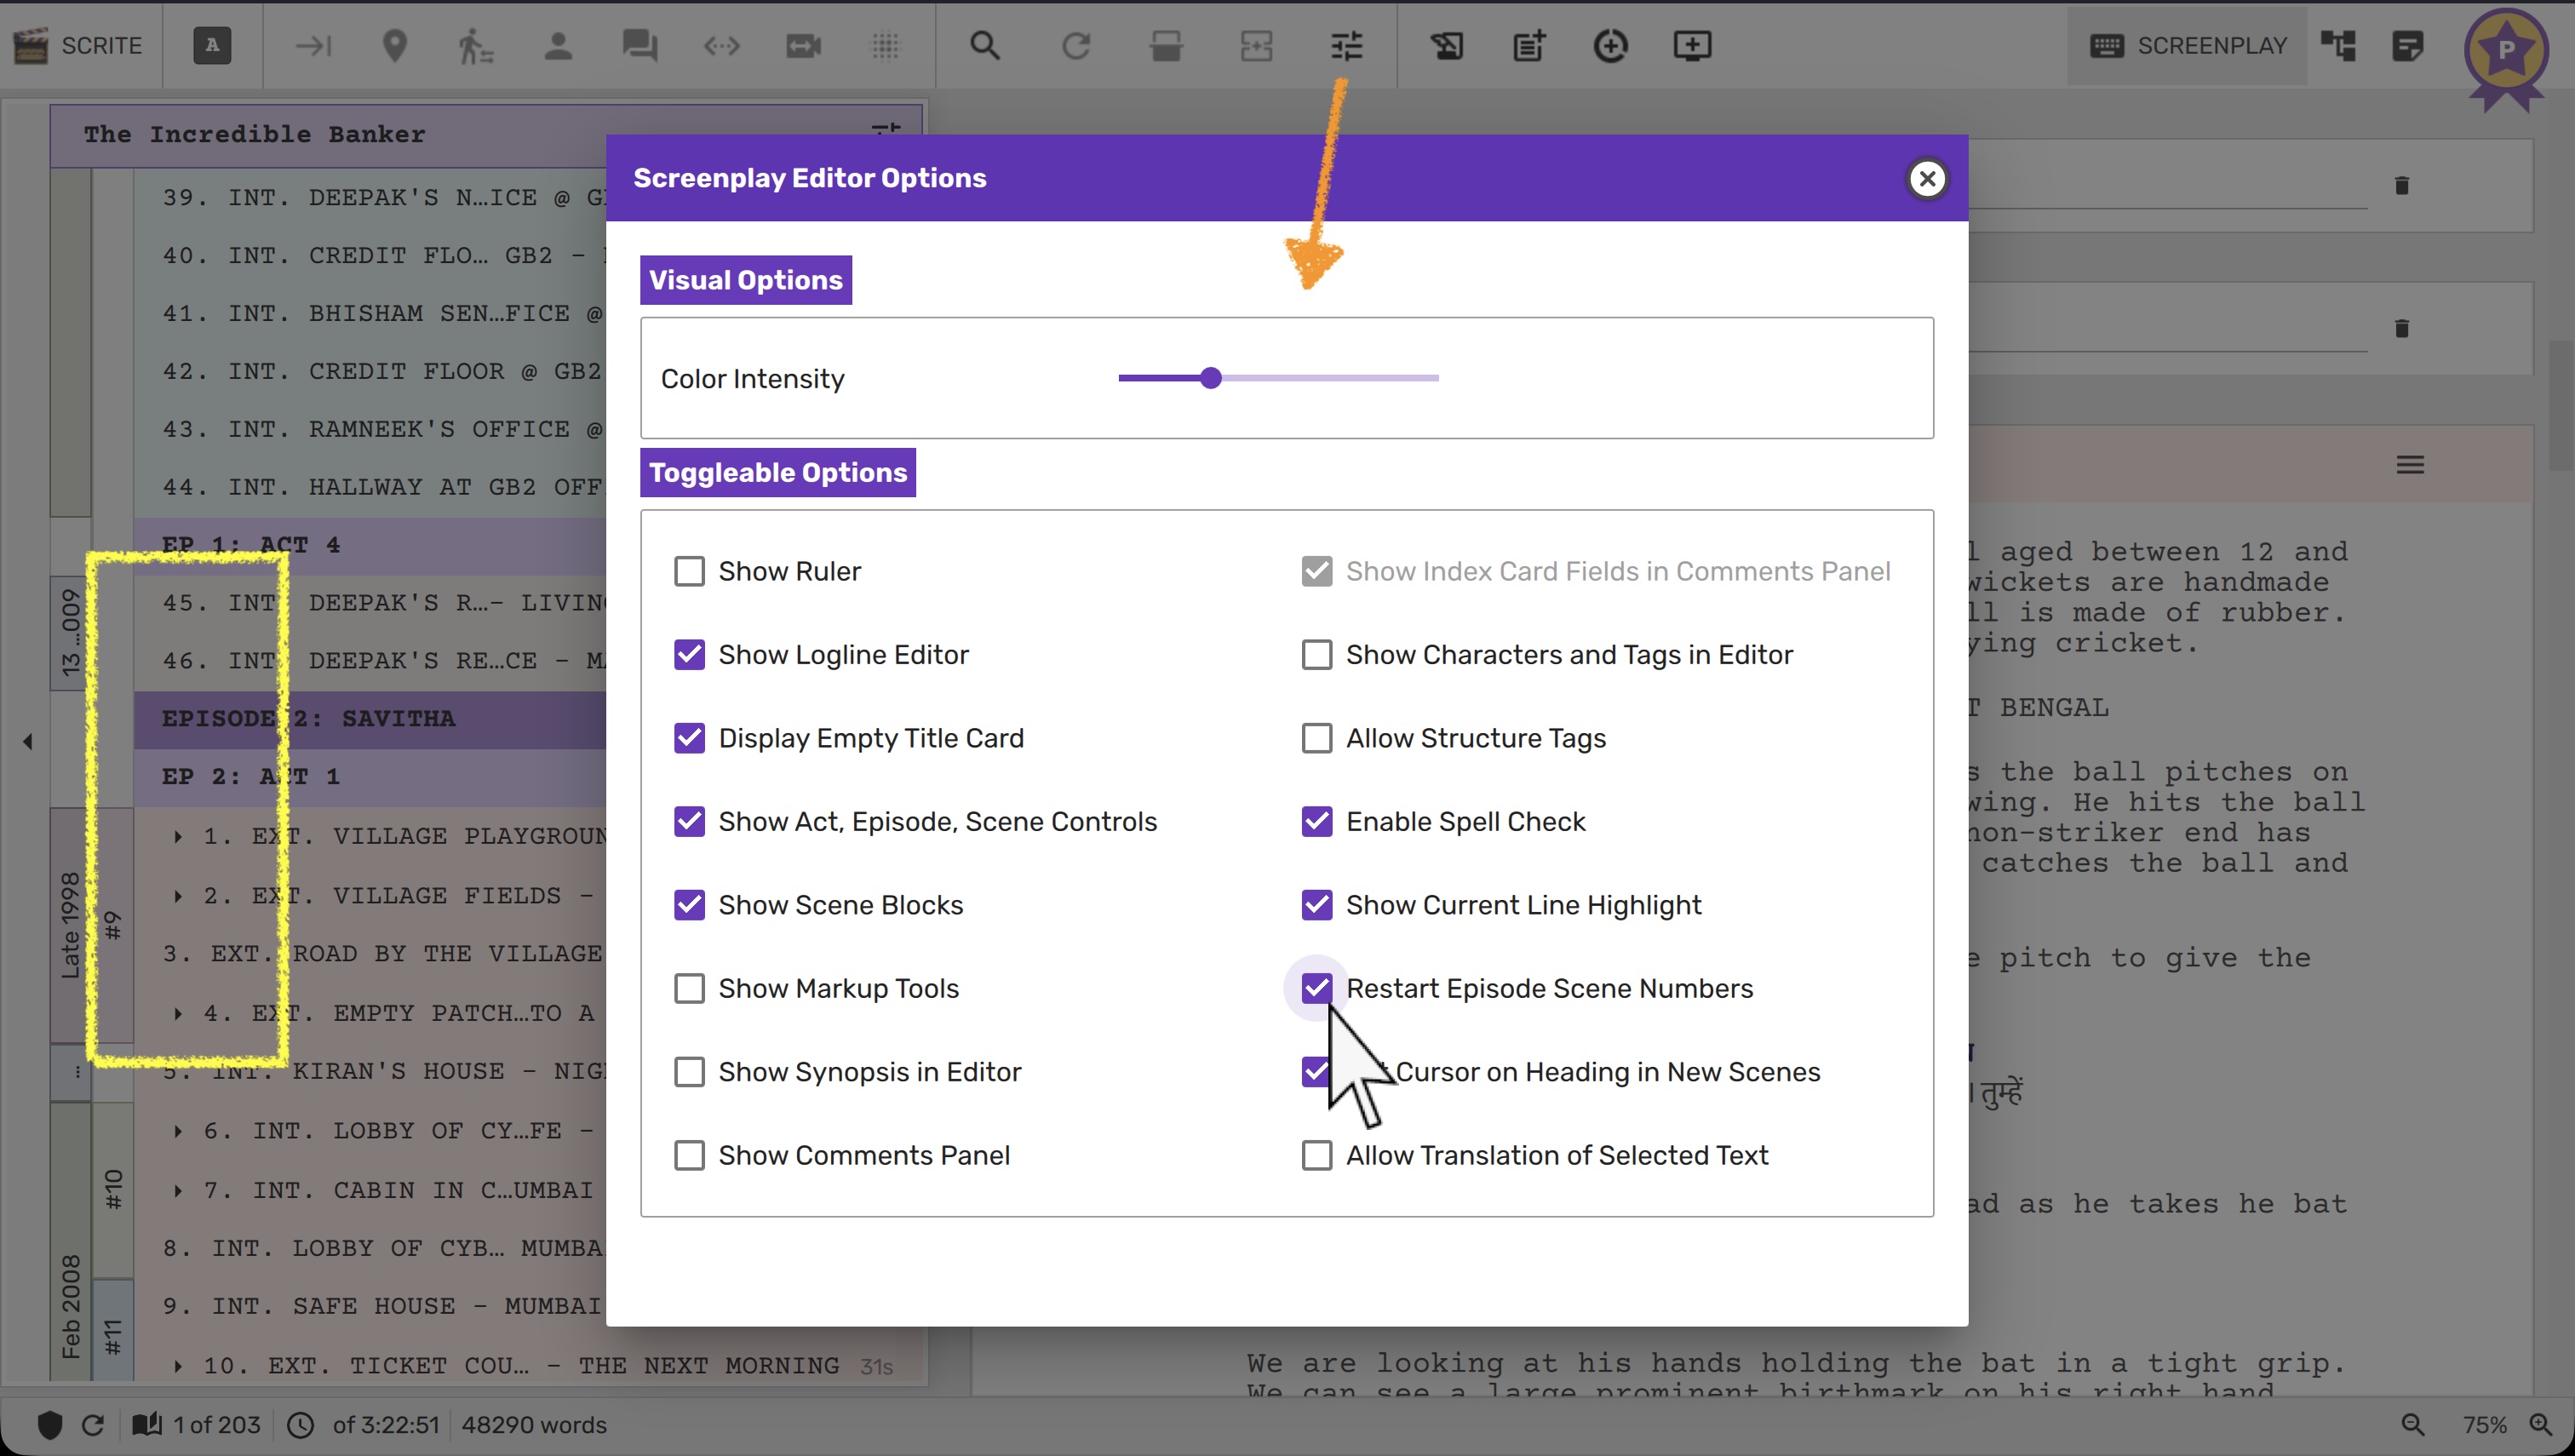Expand scene 1 EXT. VILLAGE PLAYGROUND arrow

click(x=178, y=836)
